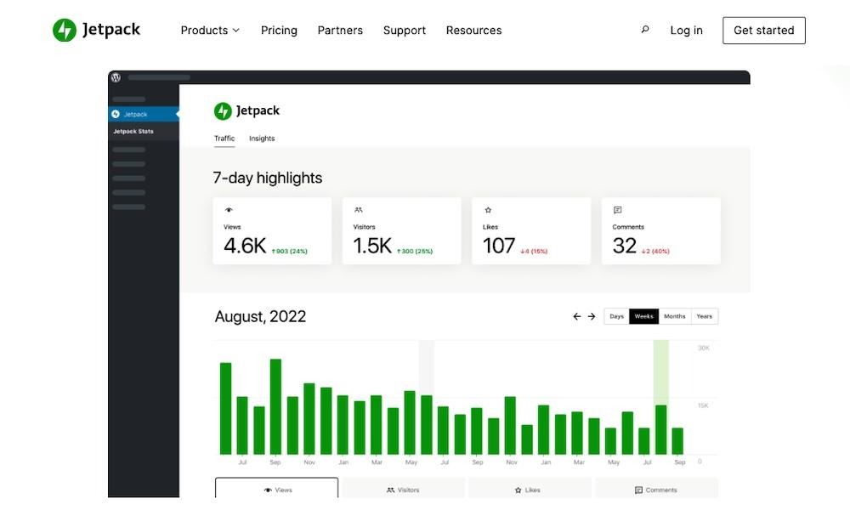Click the '2 (40%)' comments decrease label

tap(655, 251)
